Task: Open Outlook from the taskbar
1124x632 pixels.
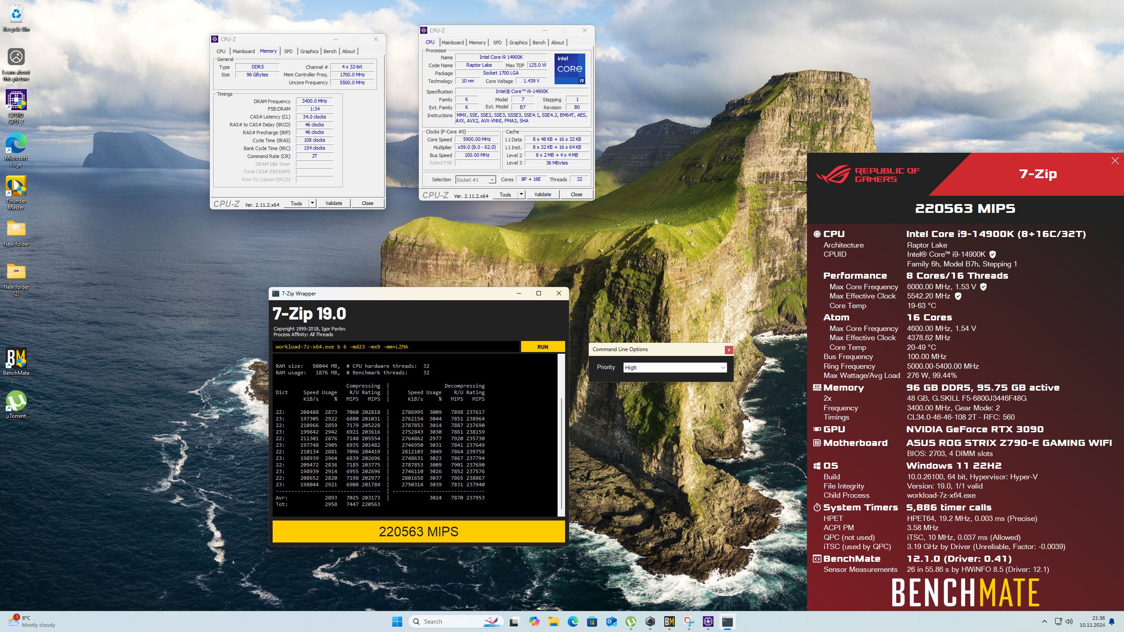Action: (x=611, y=621)
